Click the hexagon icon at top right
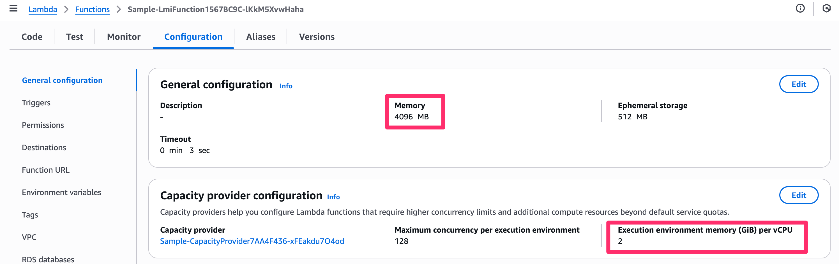The height and width of the screenshot is (264, 839). 826,8
